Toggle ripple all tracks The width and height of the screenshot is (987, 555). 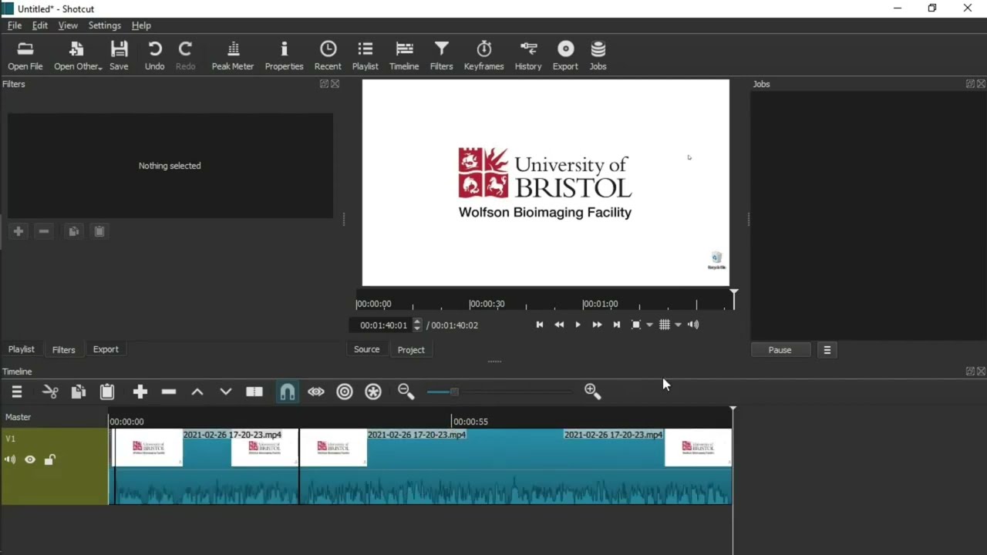coord(373,392)
